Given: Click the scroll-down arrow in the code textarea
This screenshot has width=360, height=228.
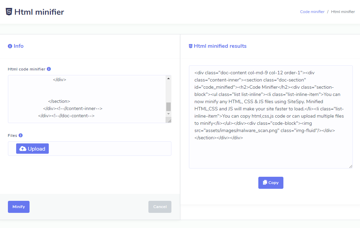Looking at the screenshot, I should tap(168, 113).
